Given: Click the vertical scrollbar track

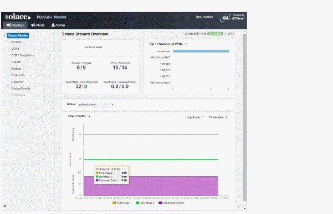Looking at the screenshot, I should pyautogui.click(x=245, y=117).
